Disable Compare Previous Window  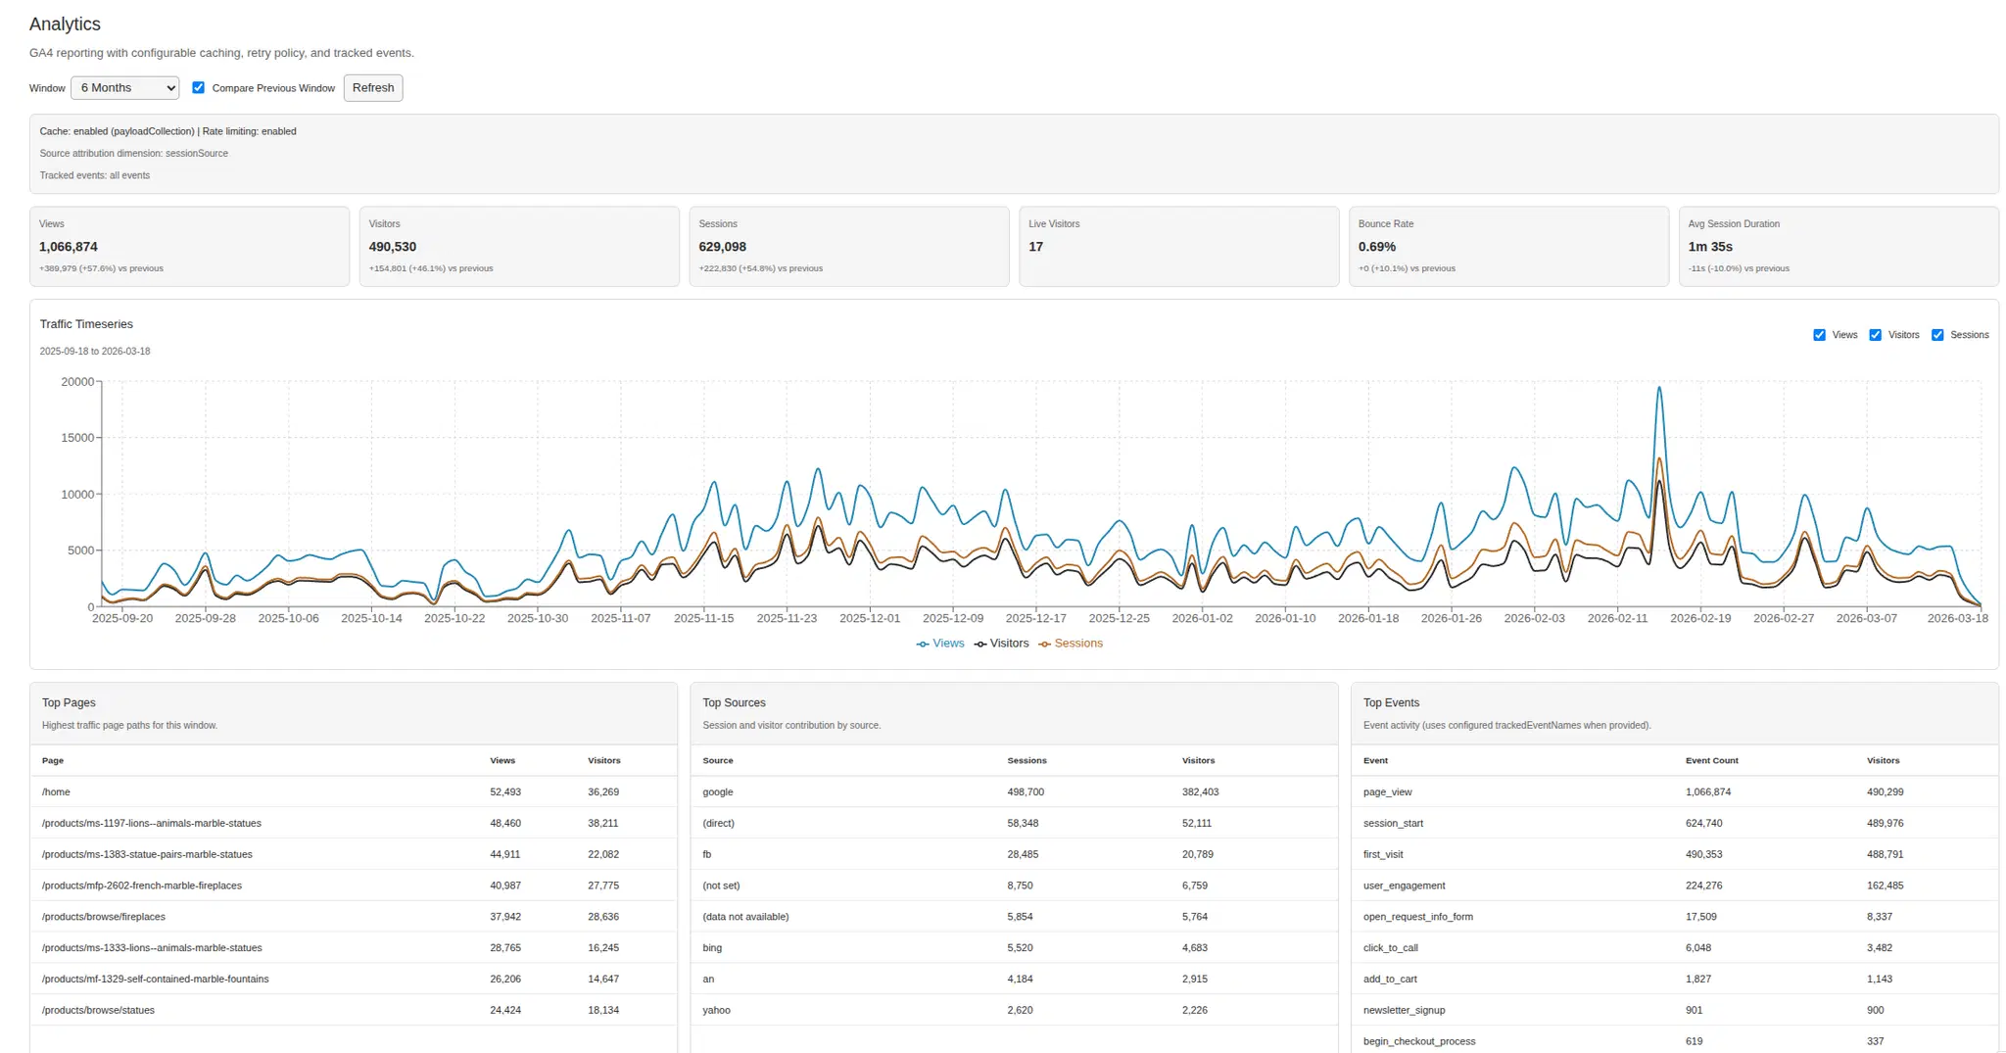point(199,87)
